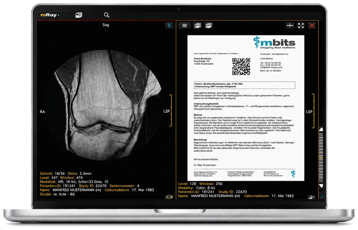
Task: Click the 'Beurteilung:' heading in the report
Action: coord(200,140)
